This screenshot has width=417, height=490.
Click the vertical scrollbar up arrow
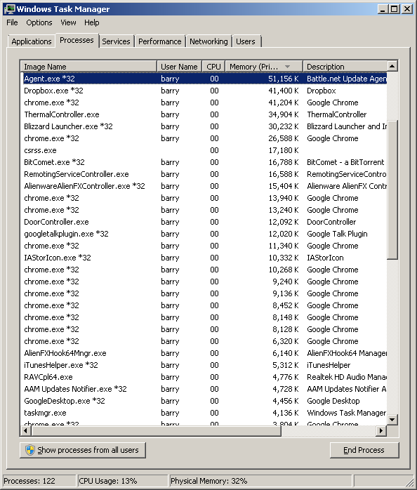pos(392,66)
